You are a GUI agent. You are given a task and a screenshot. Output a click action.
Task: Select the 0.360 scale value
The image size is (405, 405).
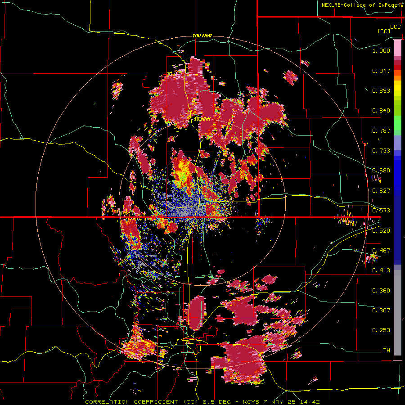coord(381,291)
